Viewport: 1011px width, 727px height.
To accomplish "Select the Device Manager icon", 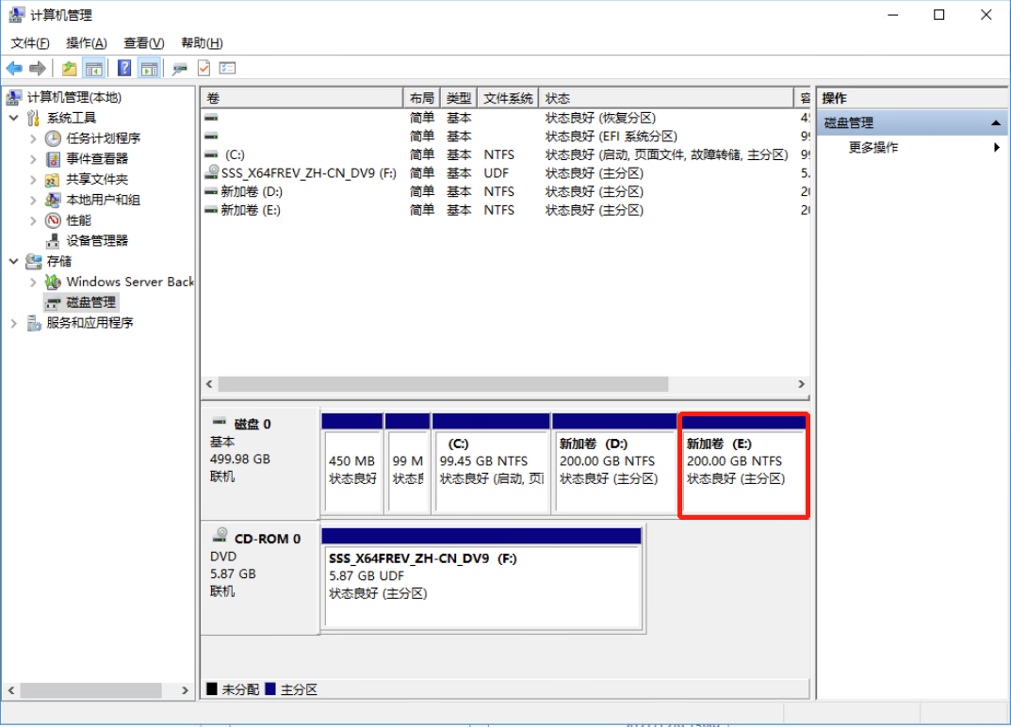I will click(53, 241).
